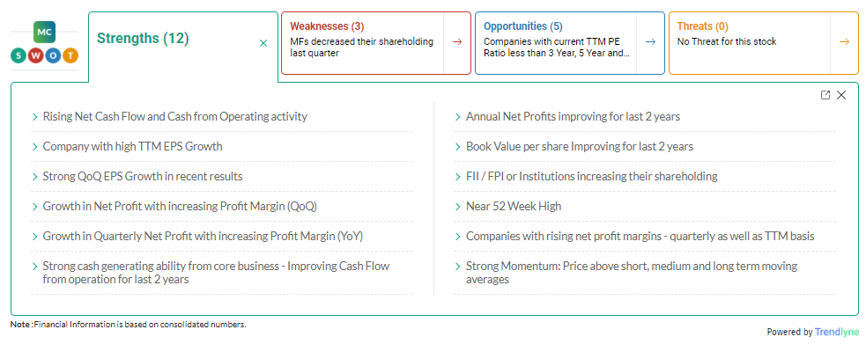Open the Trendlyne link
The width and height of the screenshot is (866, 344).
pos(837,333)
